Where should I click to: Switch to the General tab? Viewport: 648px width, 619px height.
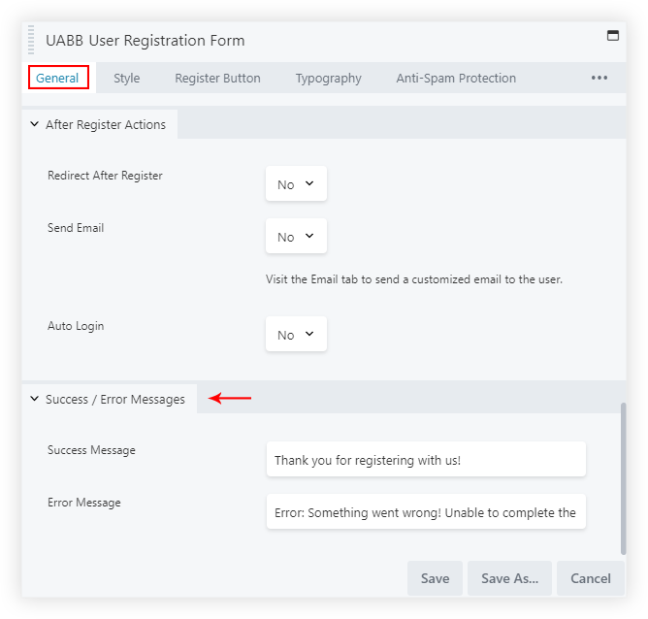pyautogui.click(x=57, y=79)
